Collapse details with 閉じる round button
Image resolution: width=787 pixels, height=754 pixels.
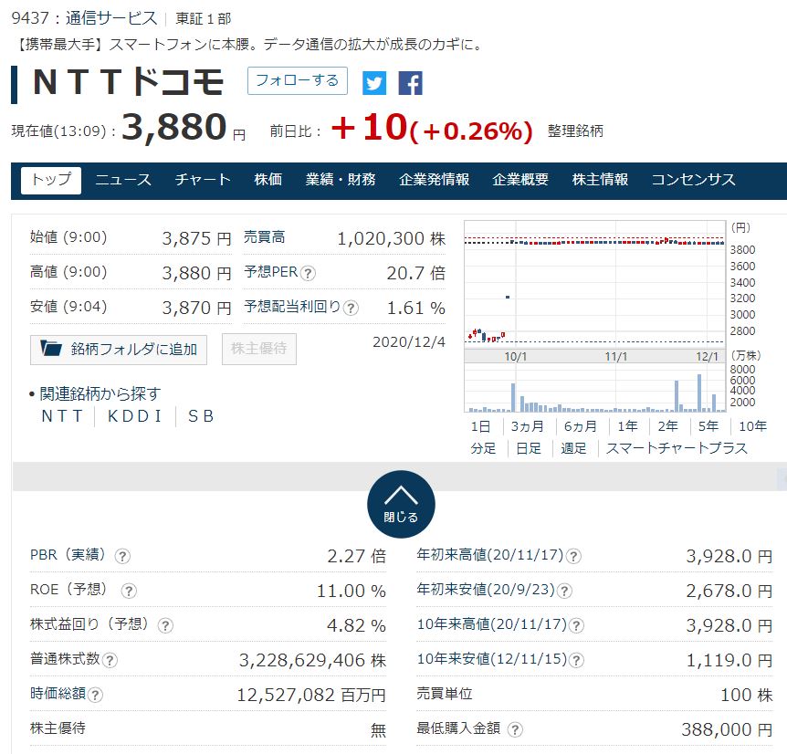pyautogui.click(x=401, y=504)
